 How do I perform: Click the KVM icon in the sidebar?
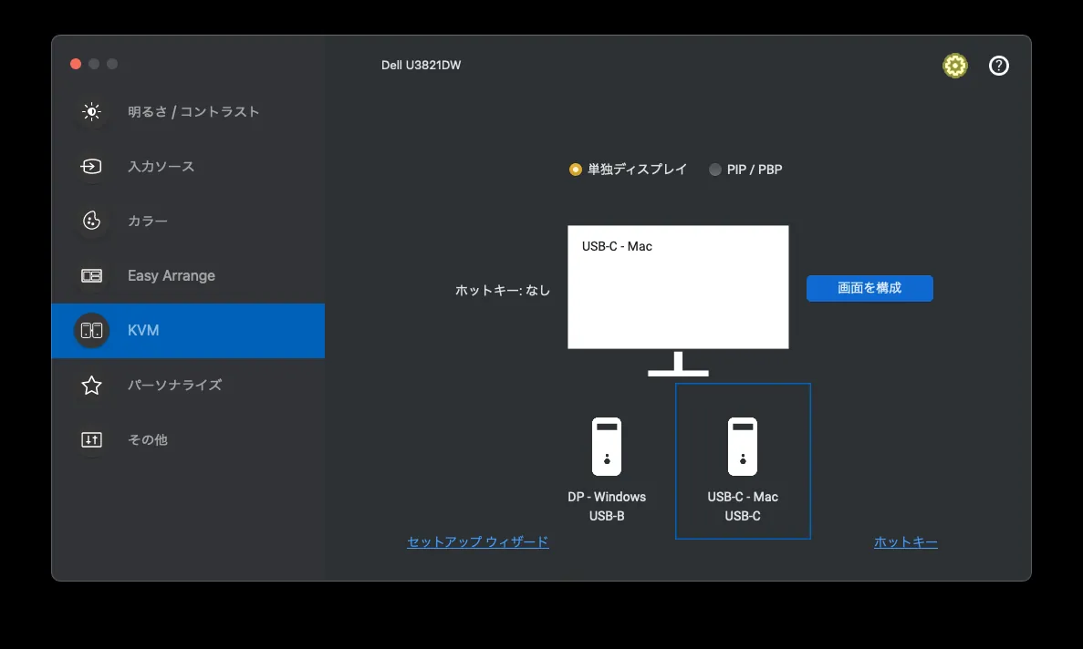pos(91,331)
